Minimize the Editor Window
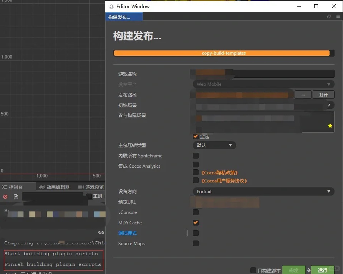The image size is (343, 274). 298,7
